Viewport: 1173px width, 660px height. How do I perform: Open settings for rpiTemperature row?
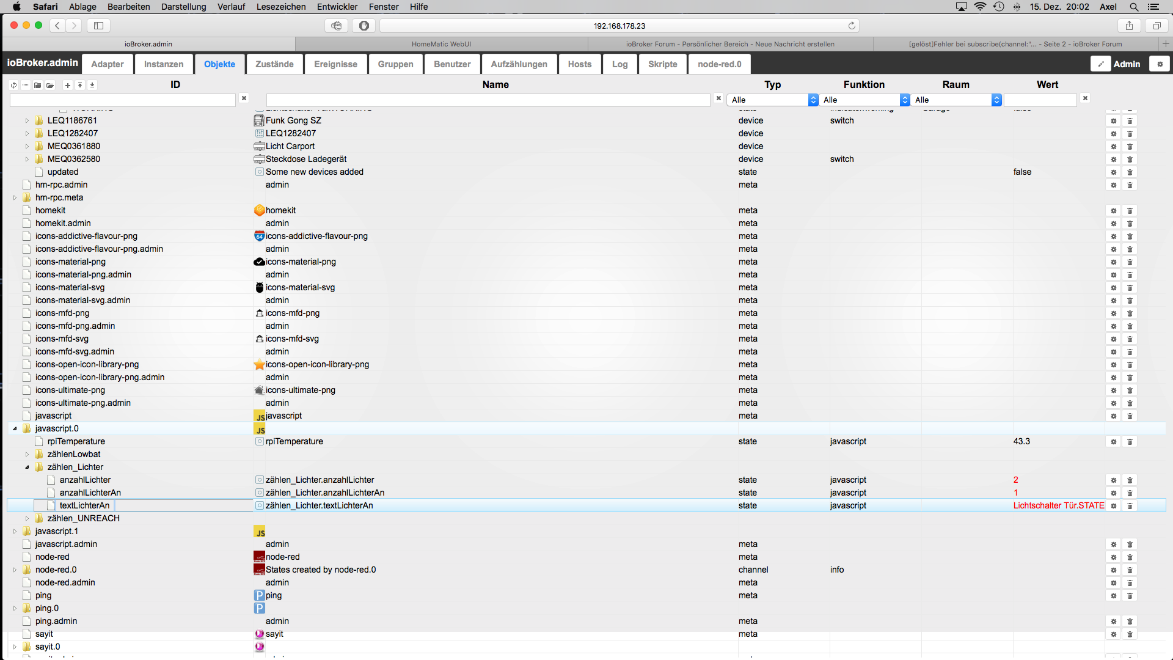point(1113,442)
